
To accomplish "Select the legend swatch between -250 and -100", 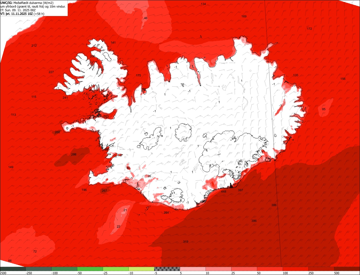I will (x=39, y=269).
